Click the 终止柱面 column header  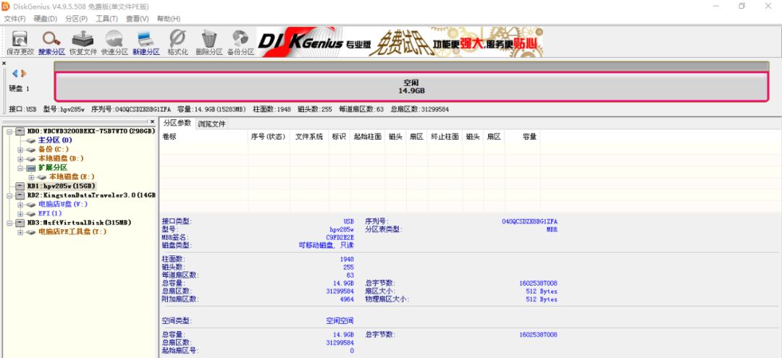[x=445, y=137]
